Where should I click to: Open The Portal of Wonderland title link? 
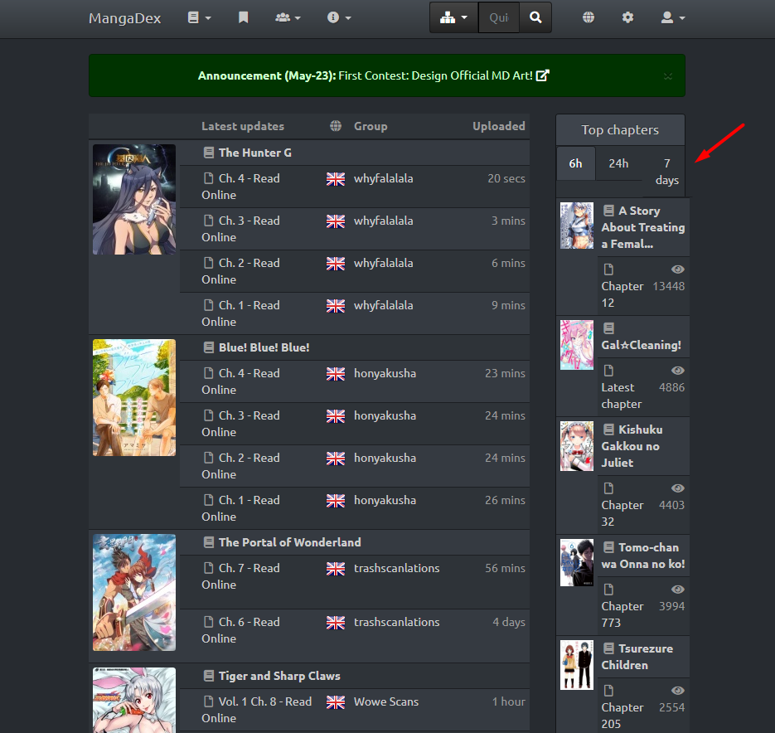point(289,542)
